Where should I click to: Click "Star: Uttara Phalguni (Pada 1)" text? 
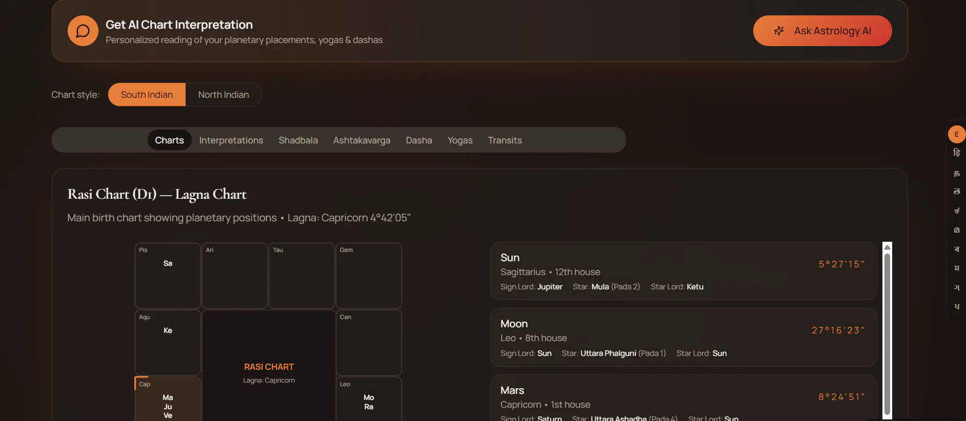(x=614, y=353)
